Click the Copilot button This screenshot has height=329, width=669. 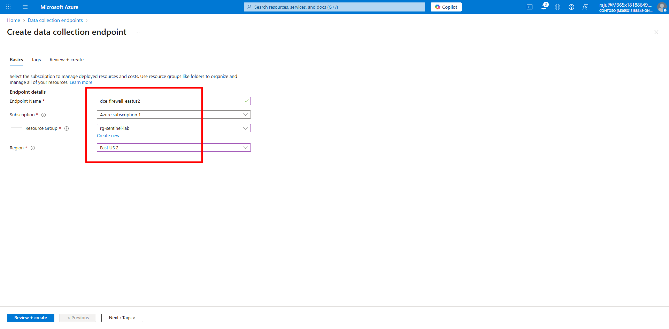point(446,7)
